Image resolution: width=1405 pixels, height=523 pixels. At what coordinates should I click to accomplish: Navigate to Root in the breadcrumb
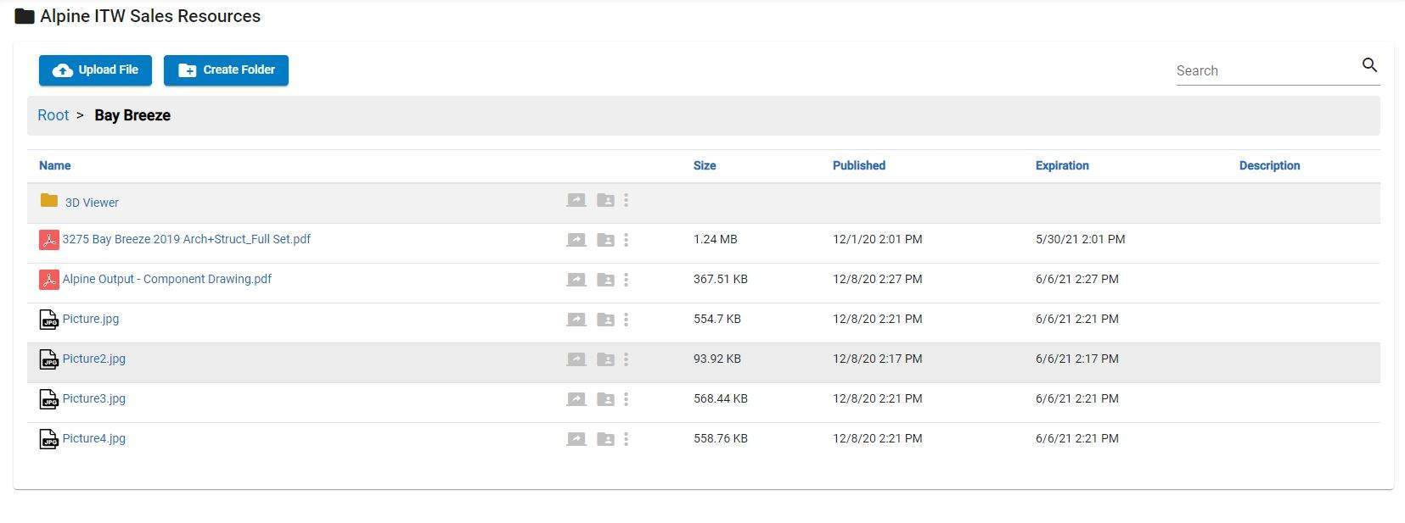click(x=53, y=115)
